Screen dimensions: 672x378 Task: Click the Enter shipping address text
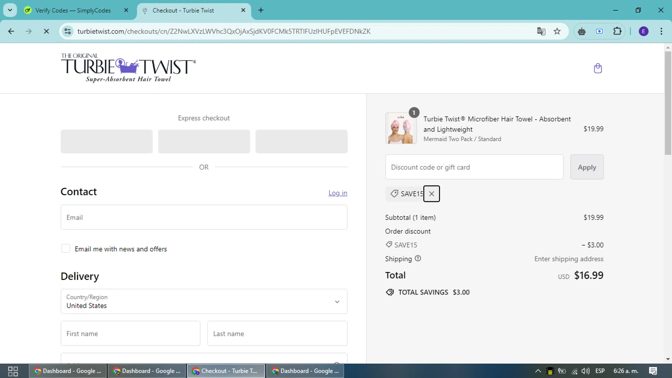[x=569, y=259]
